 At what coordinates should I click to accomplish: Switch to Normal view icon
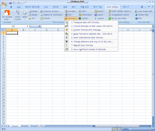point(114,129)
